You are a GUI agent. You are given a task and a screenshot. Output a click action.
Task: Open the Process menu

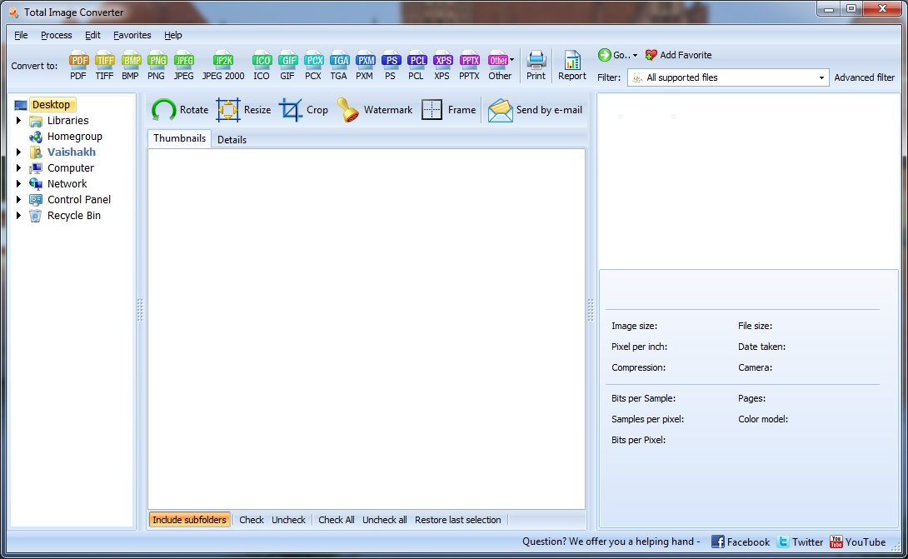coord(56,35)
